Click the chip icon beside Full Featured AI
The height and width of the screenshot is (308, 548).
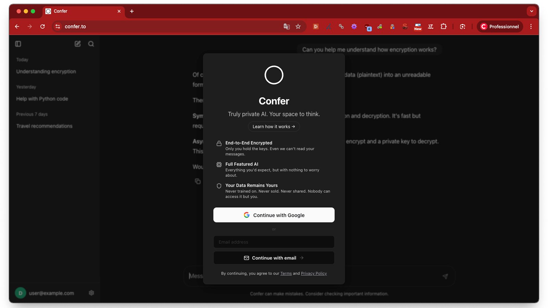pyautogui.click(x=219, y=165)
